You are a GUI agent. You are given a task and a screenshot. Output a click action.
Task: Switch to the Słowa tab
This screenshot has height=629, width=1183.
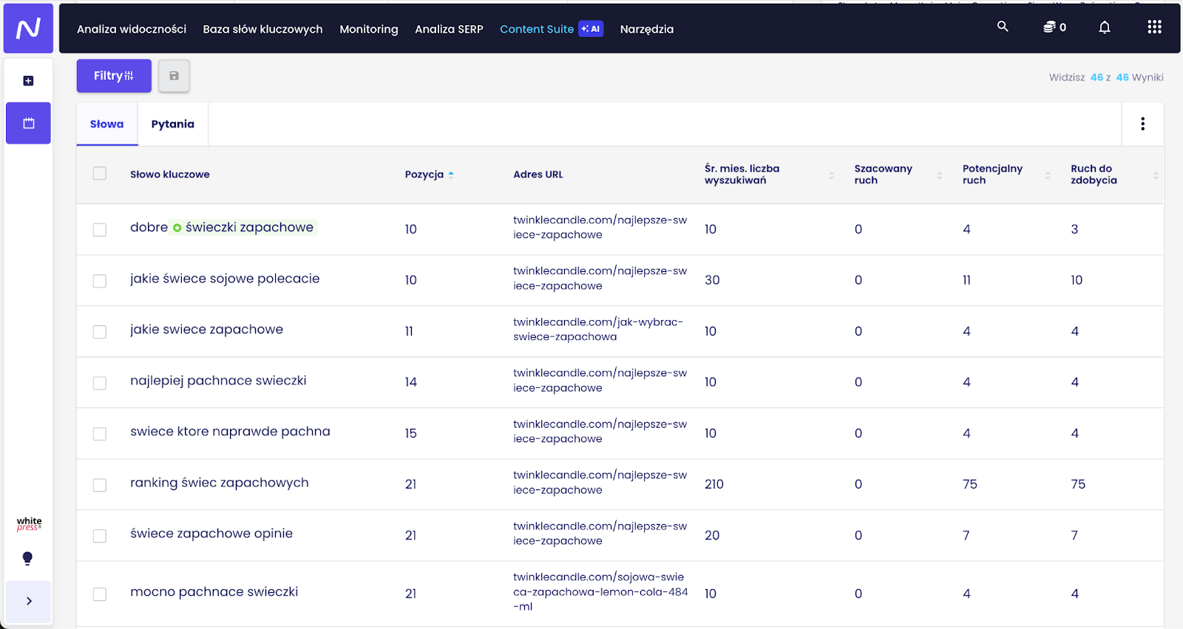[x=107, y=124]
